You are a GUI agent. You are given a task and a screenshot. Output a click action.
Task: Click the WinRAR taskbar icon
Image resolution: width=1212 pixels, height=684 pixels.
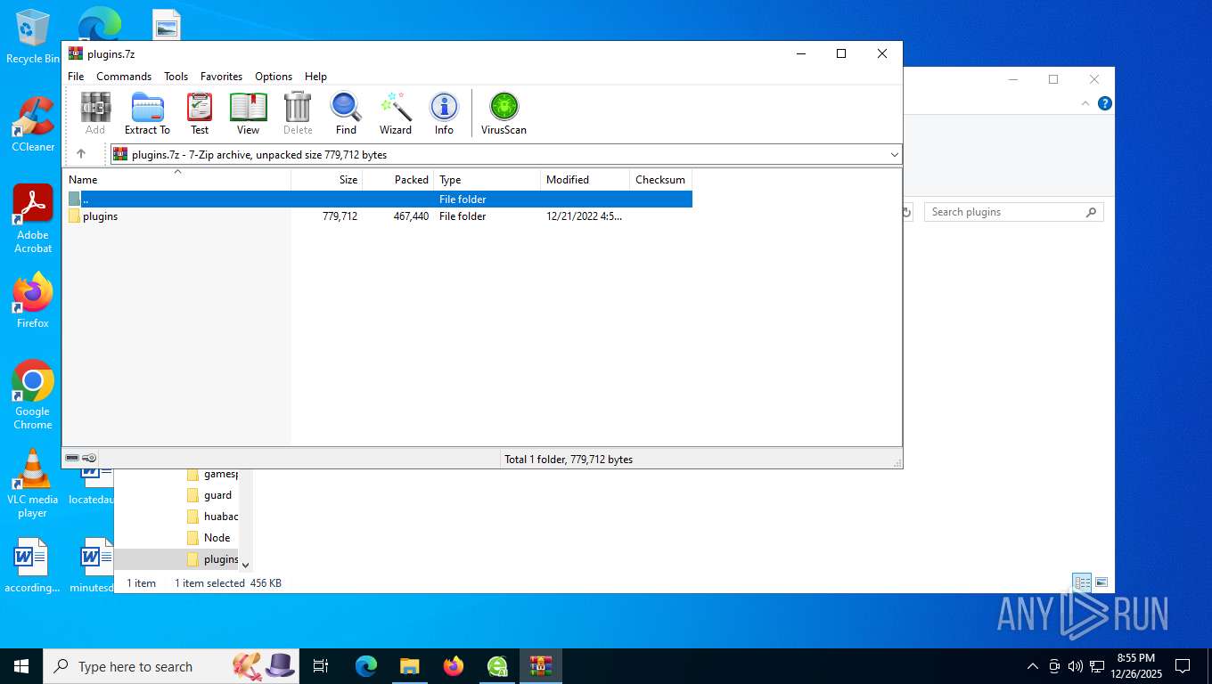pos(541,666)
